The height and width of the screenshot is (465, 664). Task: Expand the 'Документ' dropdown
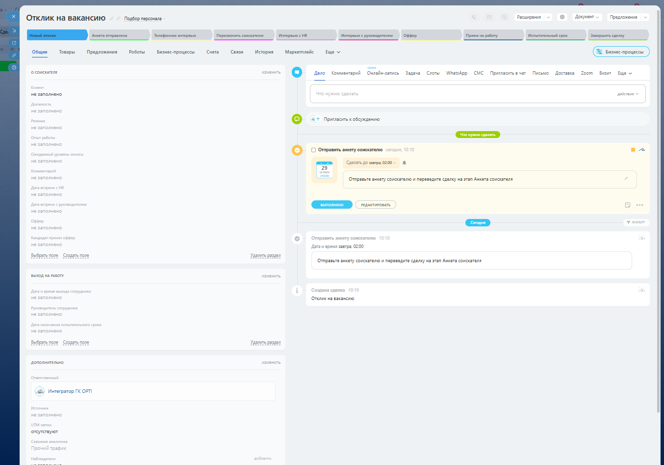[x=587, y=17]
